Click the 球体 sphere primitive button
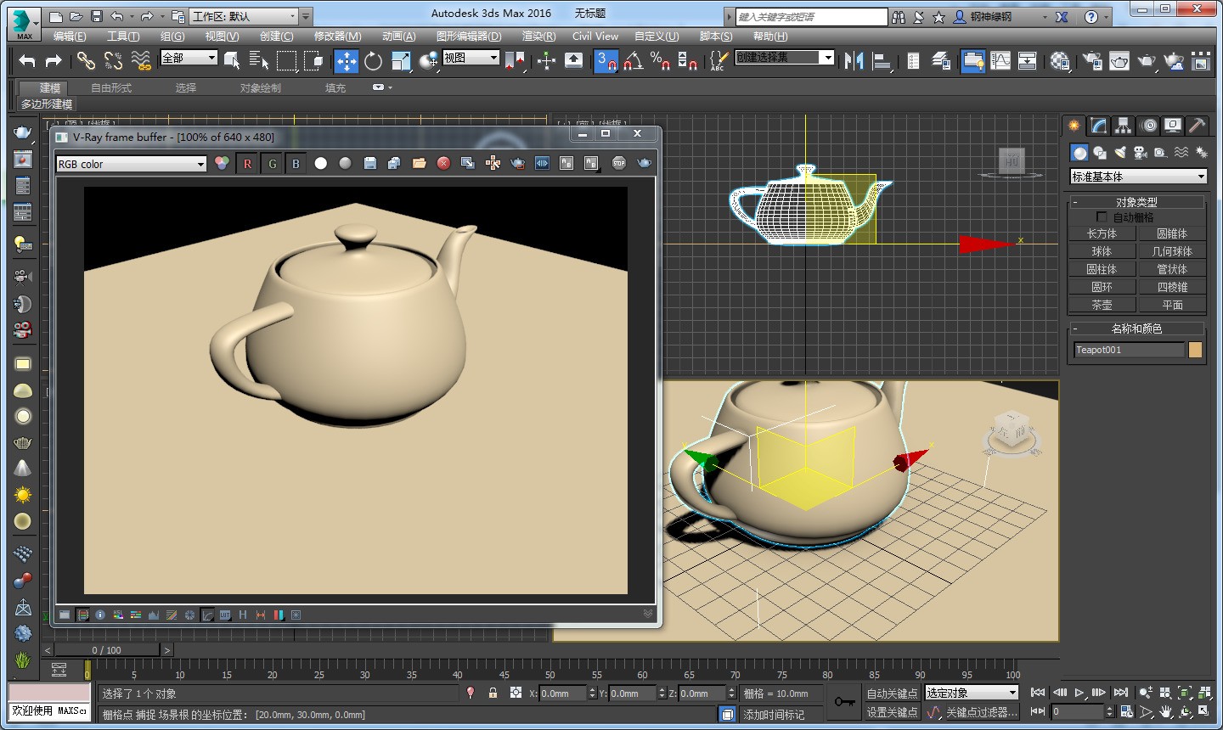1223x730 pixels. click(x=1102, y=251)
